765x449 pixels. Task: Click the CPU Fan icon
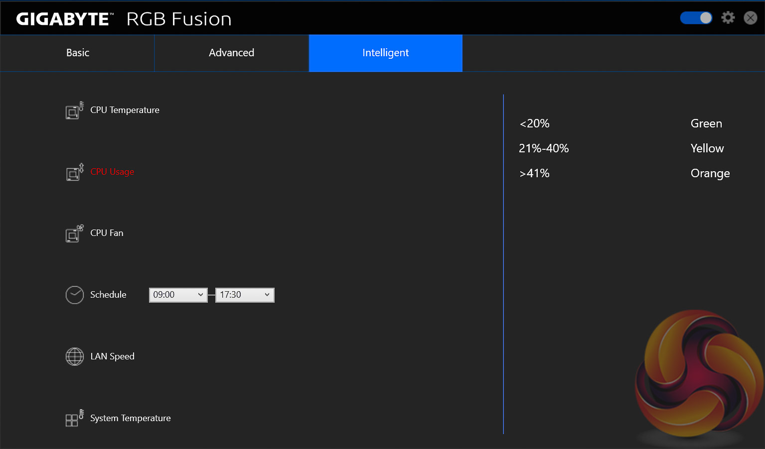pyautogui.click(x=74, y=233)
